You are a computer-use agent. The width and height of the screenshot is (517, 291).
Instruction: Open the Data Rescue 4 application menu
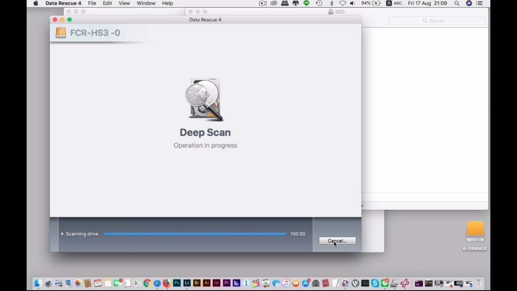pos(63,3)
